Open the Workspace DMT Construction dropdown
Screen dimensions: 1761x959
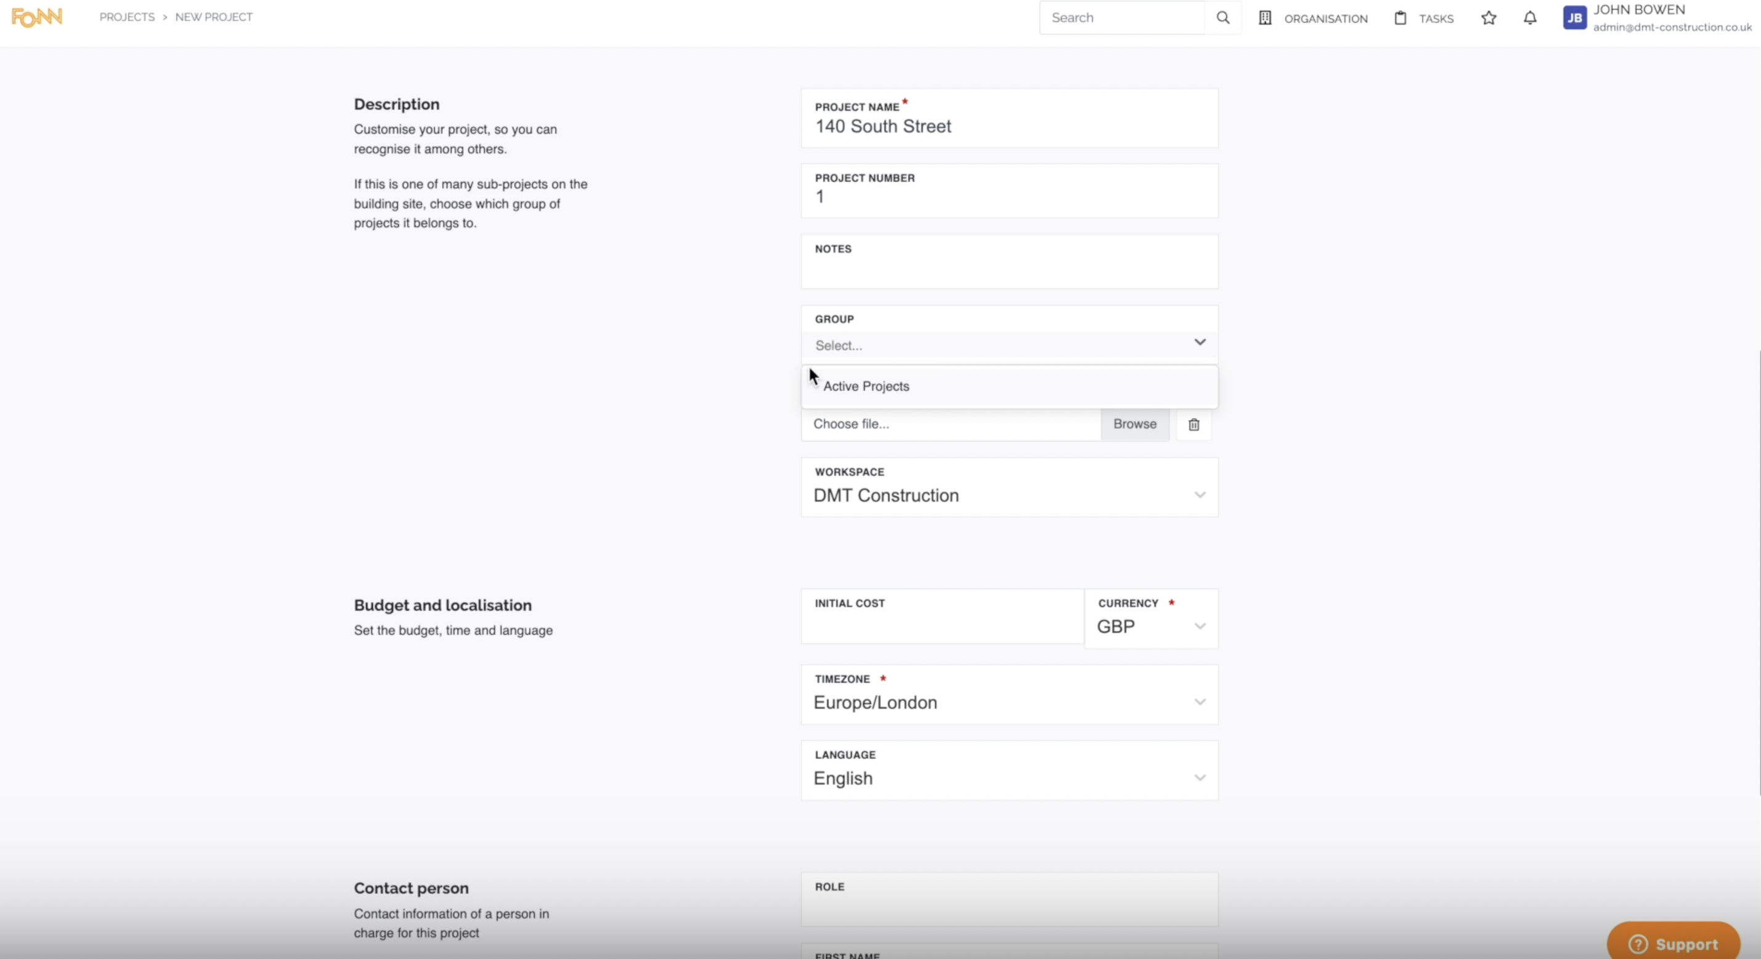[x=1009, y=487]
